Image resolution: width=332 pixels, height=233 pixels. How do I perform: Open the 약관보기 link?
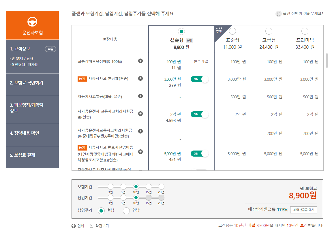[x=102, y=226]
